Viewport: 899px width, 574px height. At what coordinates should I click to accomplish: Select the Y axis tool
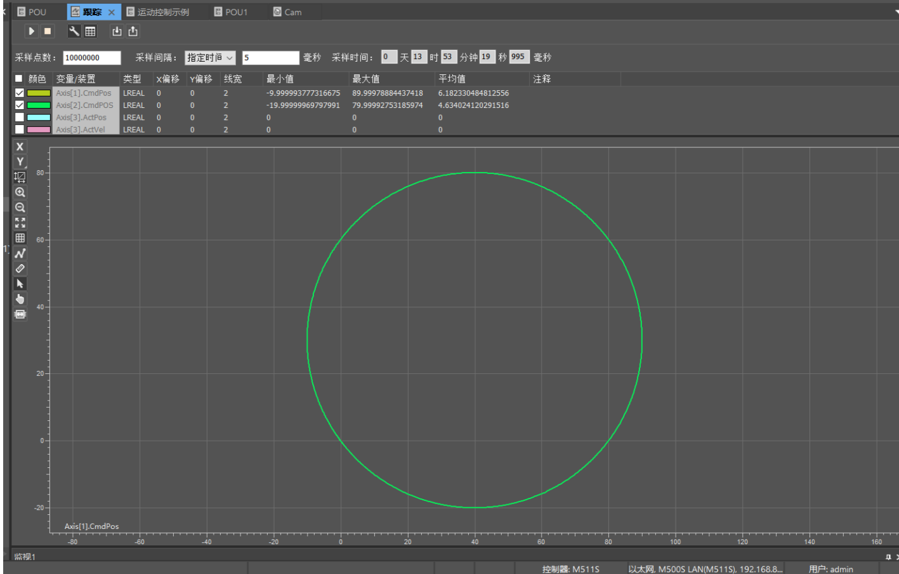pyautogui.click(x=20, y=162)
